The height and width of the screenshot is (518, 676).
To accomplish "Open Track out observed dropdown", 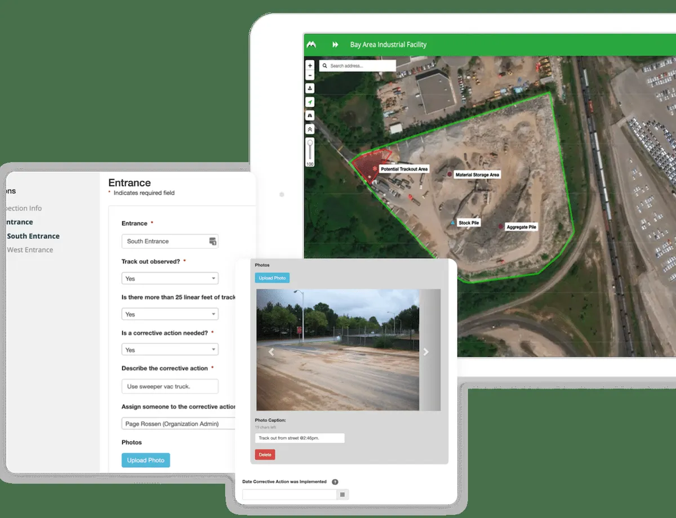I will coord(170,278).
